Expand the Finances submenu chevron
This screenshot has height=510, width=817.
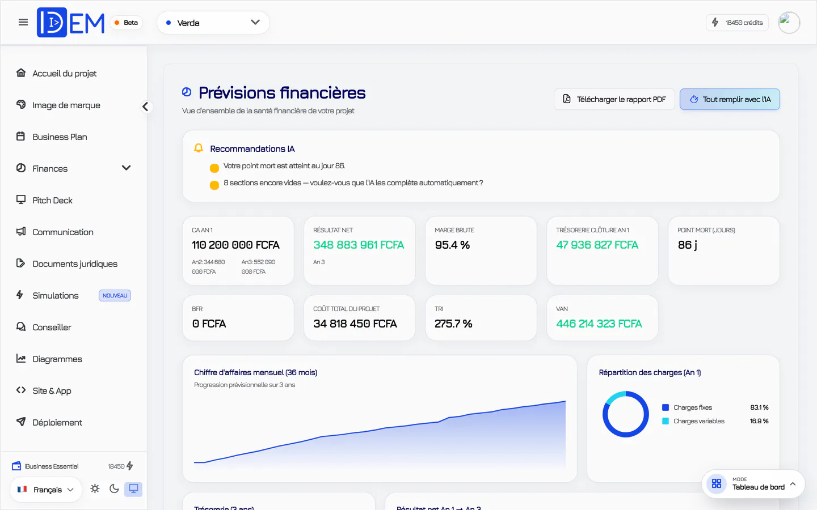(x=126, y=168)
